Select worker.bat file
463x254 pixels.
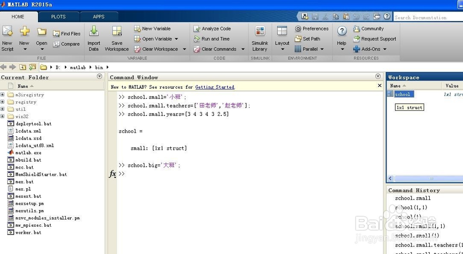click(28, 232)
